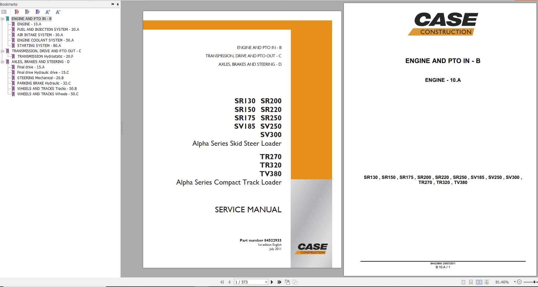Image resolution: width=538 pixels, height=287 pixels.
Task: Click B.10.A / 1 footer on page two
Action: click(443, 267)
